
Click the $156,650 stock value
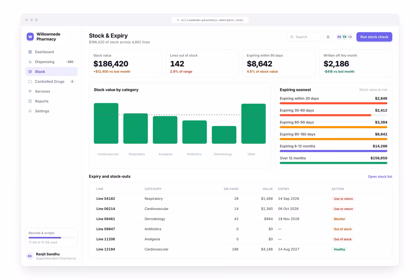(x=379, y=158)
